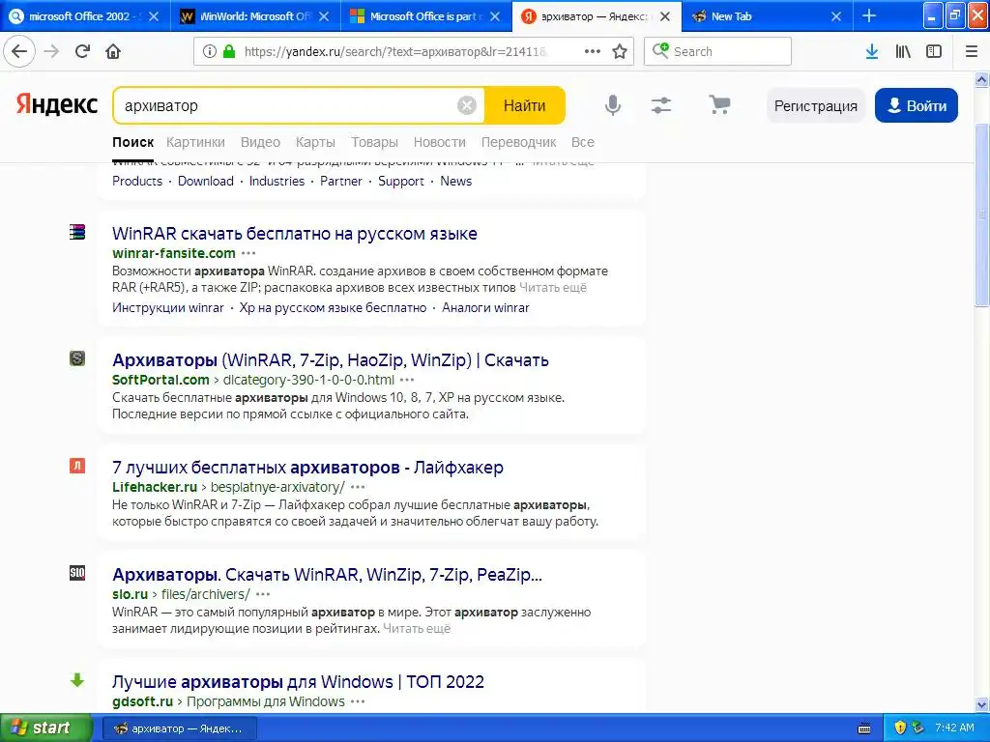Reload the page with the refresh icon

(x=82, y=51)
